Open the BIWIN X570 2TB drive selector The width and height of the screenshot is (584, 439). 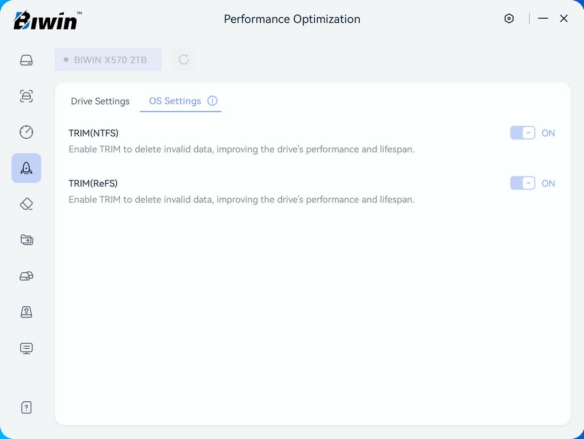point(108,59)
